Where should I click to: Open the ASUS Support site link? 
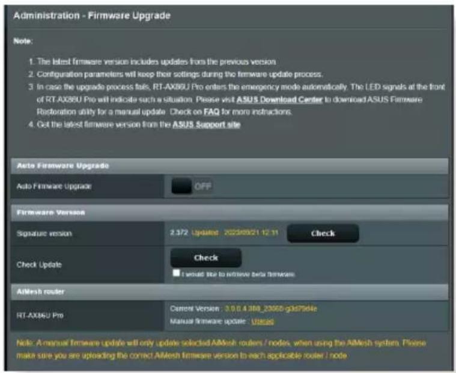tap(206, 125)
